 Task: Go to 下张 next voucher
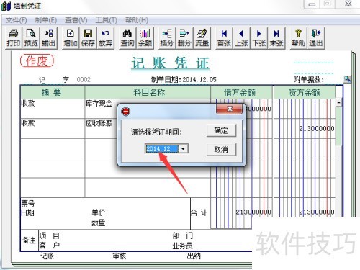[259, 38]
